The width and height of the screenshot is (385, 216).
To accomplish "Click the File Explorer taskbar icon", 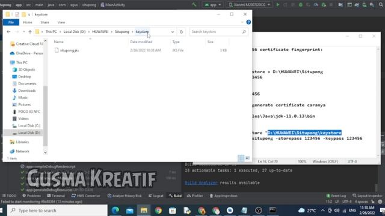I will (144, 211).
